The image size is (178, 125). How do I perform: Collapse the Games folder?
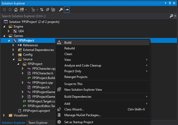4,36
